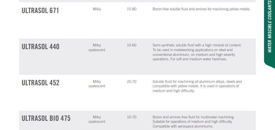Viewport: 275px width, 130px height.
Task: Click the Milky appearance text for ULTRASOL 671
Action: 97,9
